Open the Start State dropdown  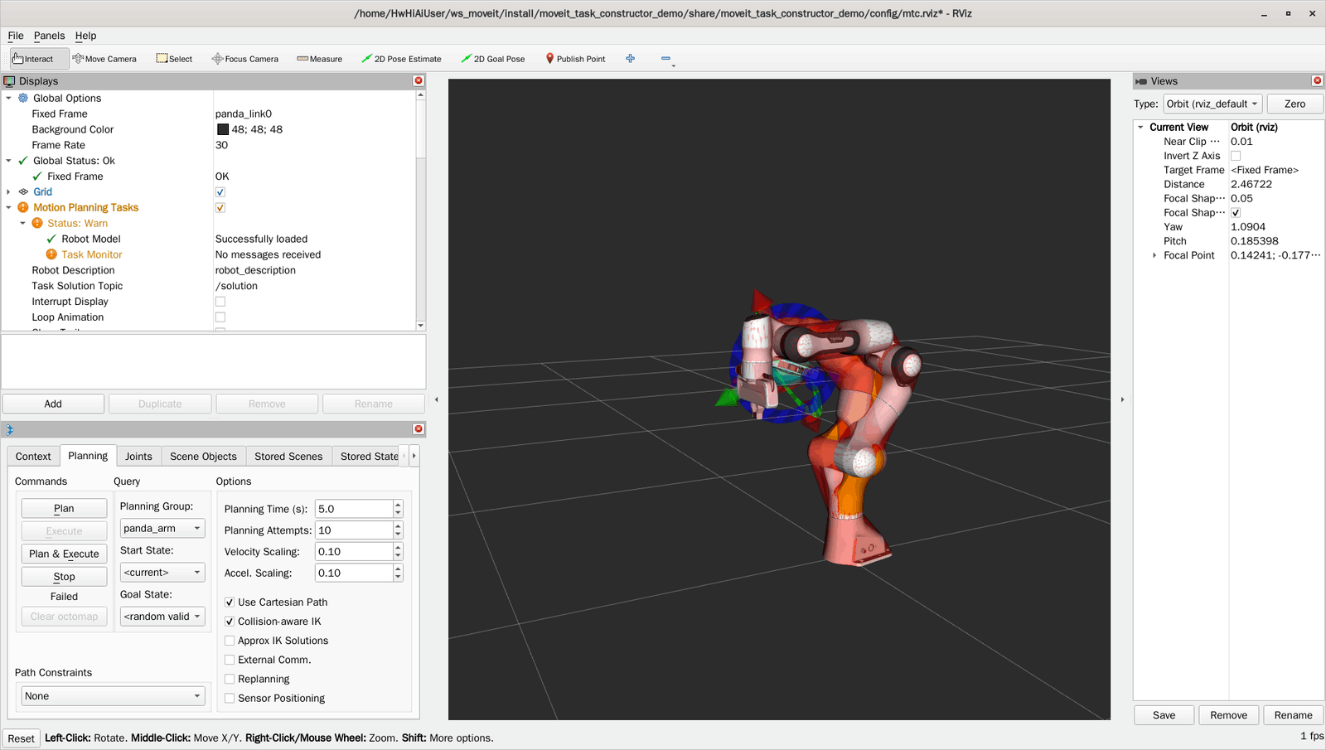click(x=162, y=572)
